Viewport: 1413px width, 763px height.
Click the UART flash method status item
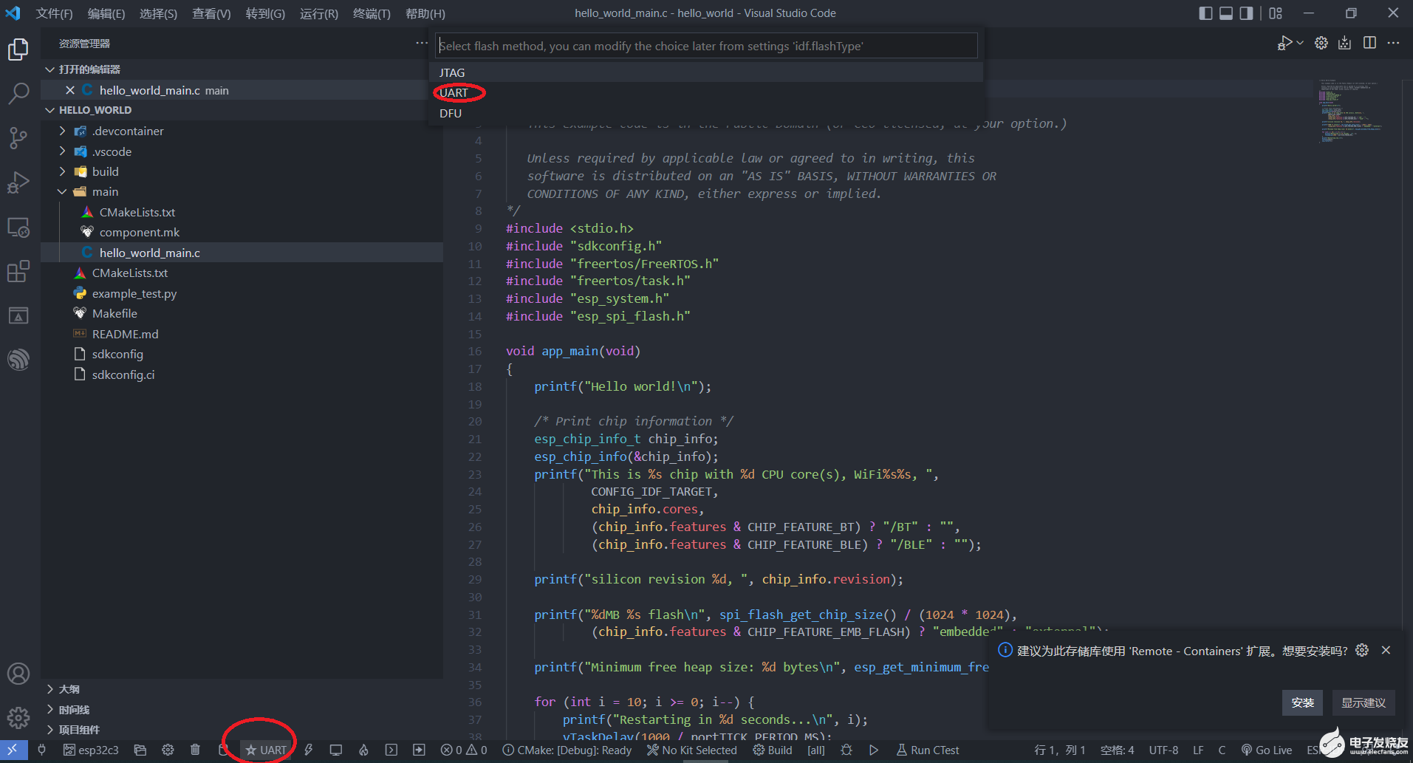tap(265, 750)
